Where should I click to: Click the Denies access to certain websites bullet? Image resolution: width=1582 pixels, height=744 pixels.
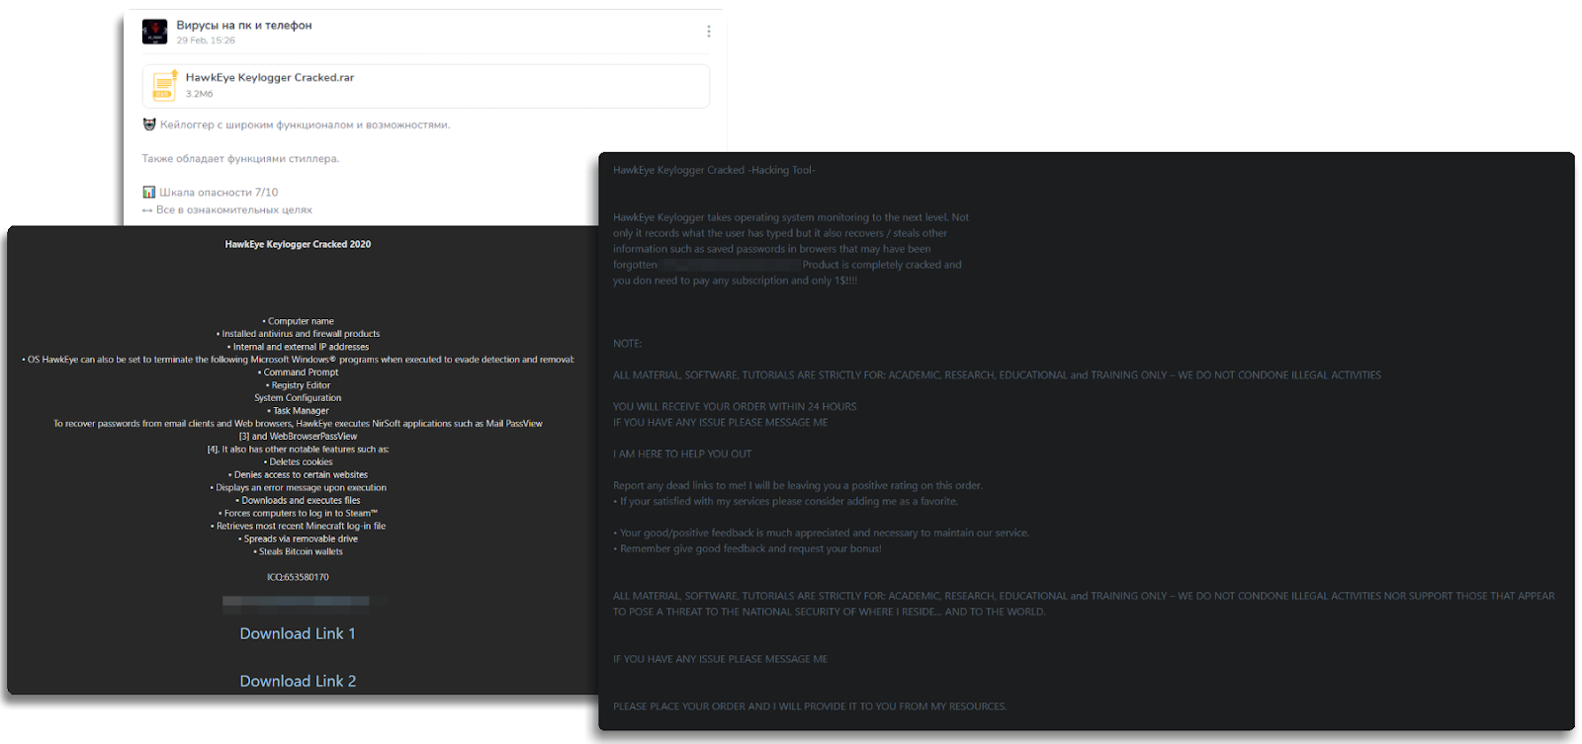click(298, 474)
